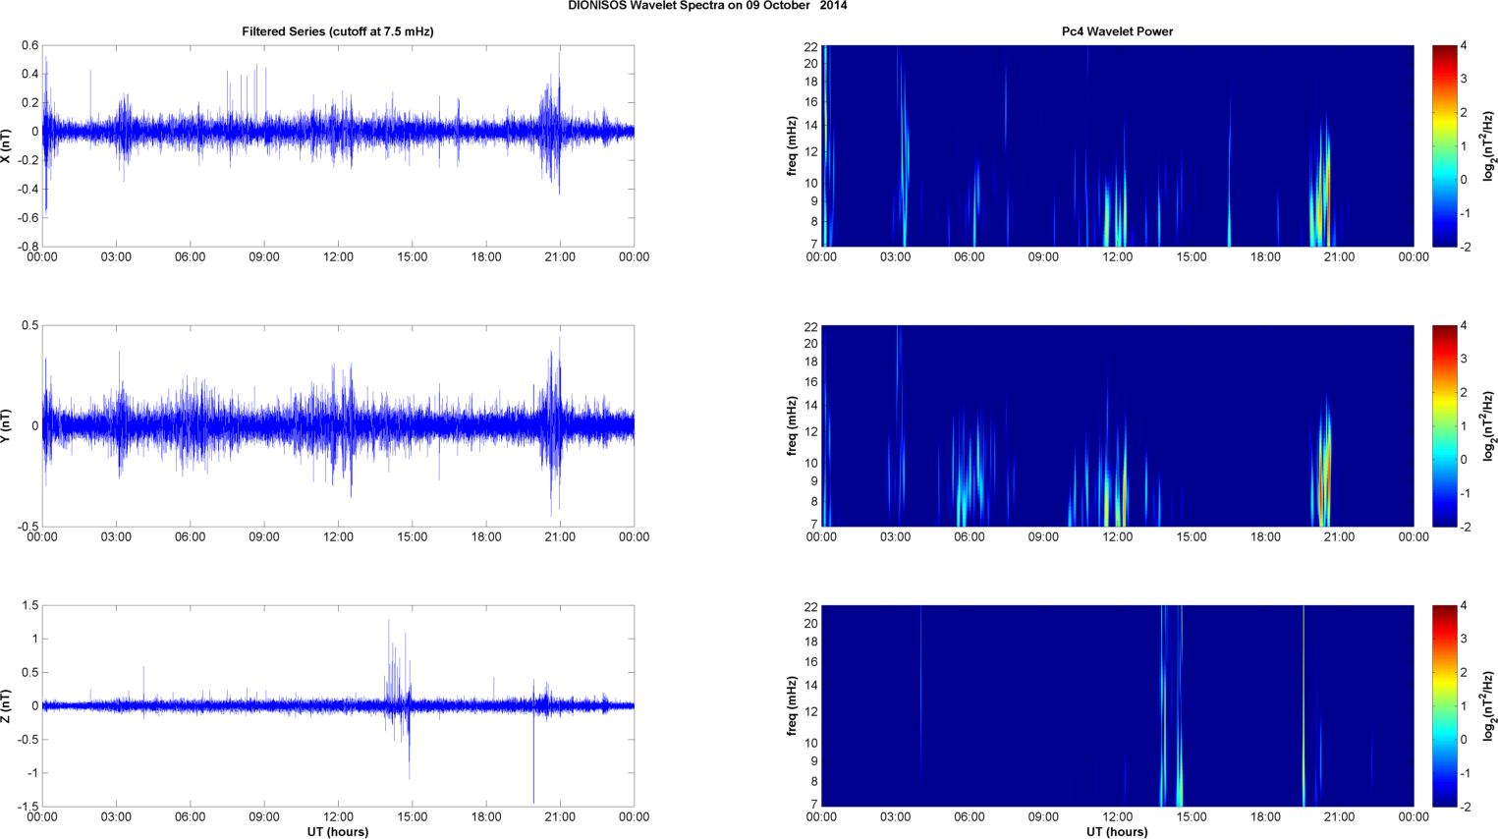Click "log2(nT²/Hz)" label on Y-component colorbar
This screenshot has height=839, width=1498.
click(x=1489, y=426)
